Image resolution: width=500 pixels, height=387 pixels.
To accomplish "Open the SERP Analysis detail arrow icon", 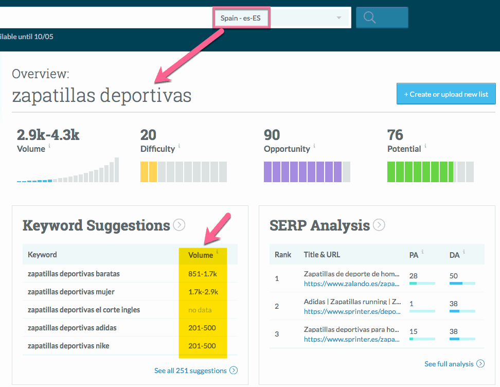I will [x=379, y=225].
